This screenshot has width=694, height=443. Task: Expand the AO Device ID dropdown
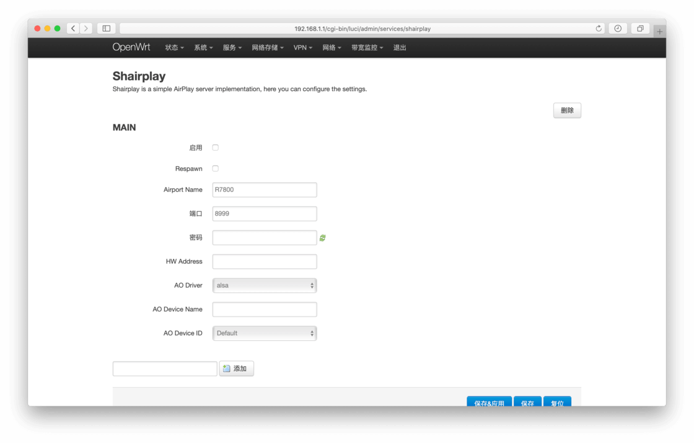point(265,333)
